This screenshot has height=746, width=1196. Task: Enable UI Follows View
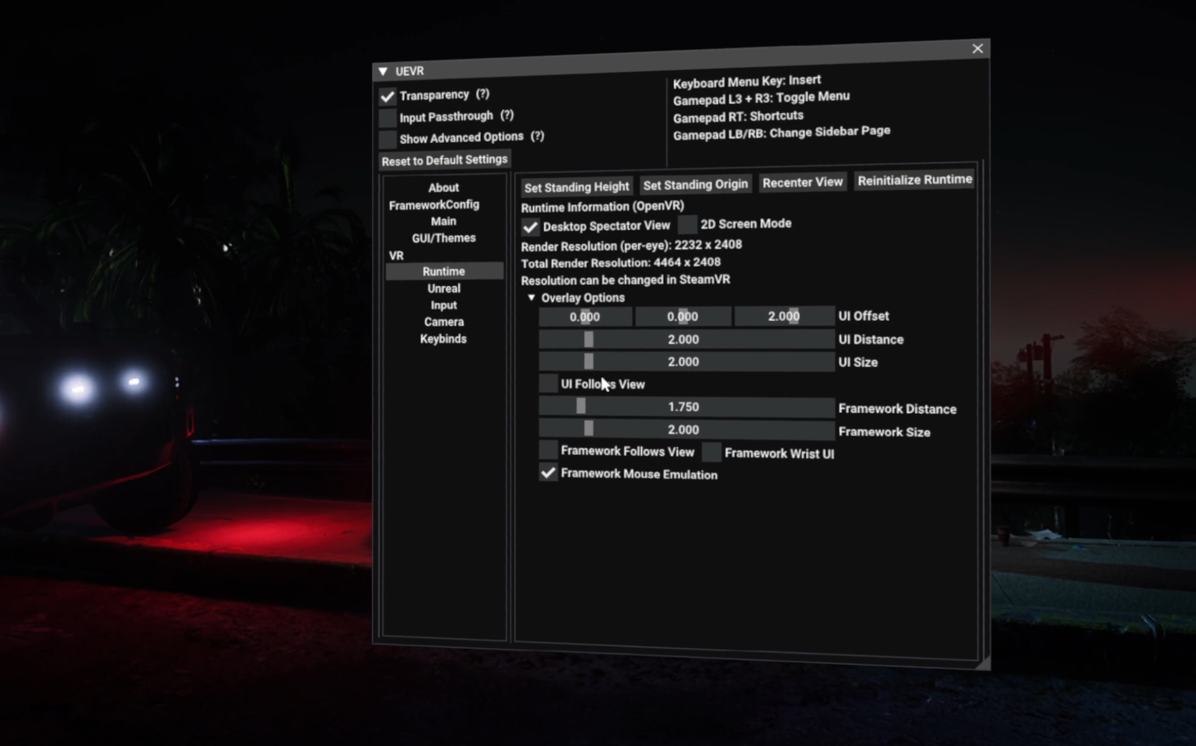tap(548, 384)
